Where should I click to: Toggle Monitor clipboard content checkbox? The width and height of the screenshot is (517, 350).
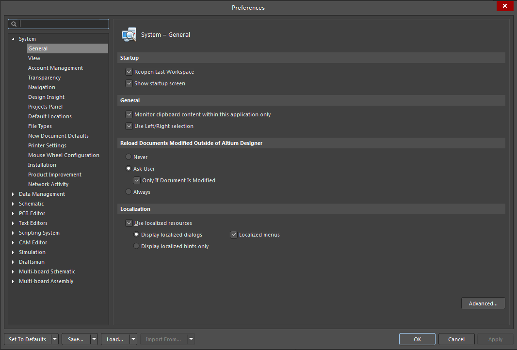(129, 114)
